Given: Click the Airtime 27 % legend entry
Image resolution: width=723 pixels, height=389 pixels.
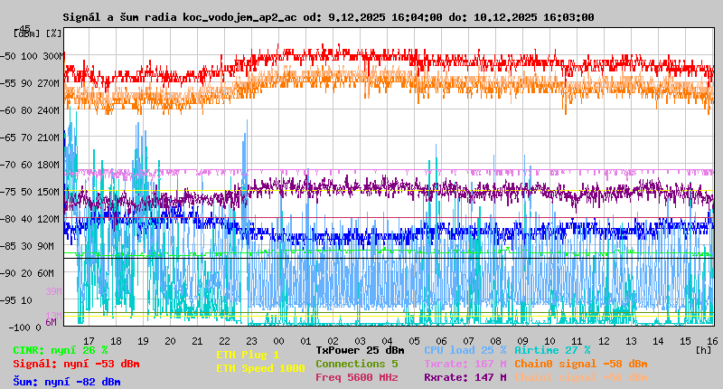Looking at the screenshot, I should click(x=552, y=350).
